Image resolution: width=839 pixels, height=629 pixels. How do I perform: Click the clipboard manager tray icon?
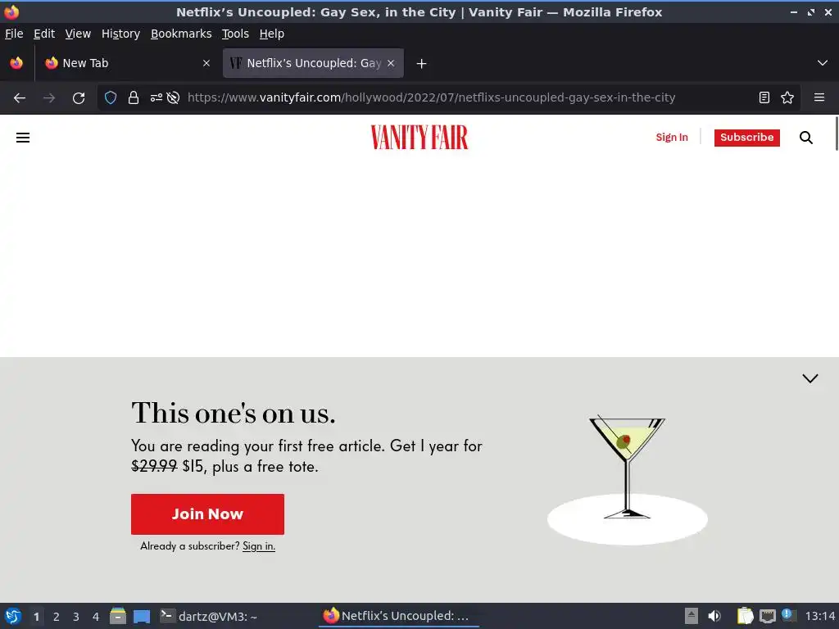(x=745, y=616)
